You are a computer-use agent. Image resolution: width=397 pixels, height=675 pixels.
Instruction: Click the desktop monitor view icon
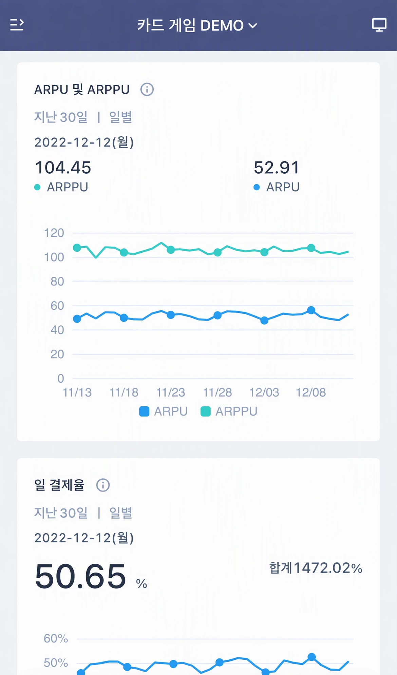pyautogui.click(x=379, y=25)
